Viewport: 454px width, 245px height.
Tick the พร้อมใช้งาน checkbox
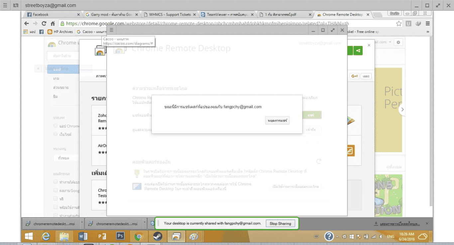point(56,207)
